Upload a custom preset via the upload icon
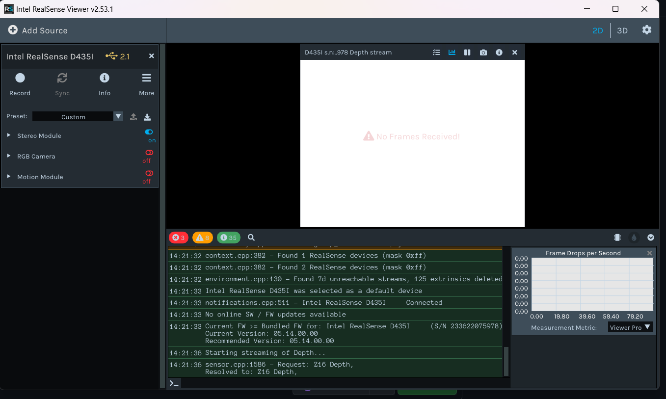Screen dimensions: 666x399 click(x=133, y=117)
